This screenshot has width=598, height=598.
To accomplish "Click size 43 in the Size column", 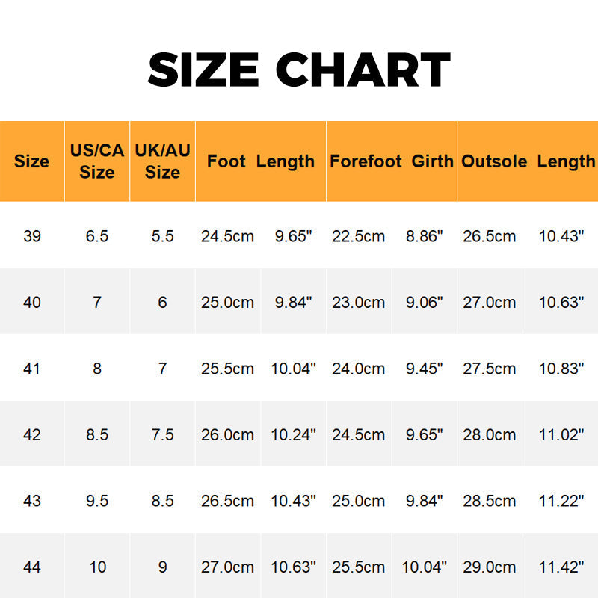I will click(x=32, y=501).
